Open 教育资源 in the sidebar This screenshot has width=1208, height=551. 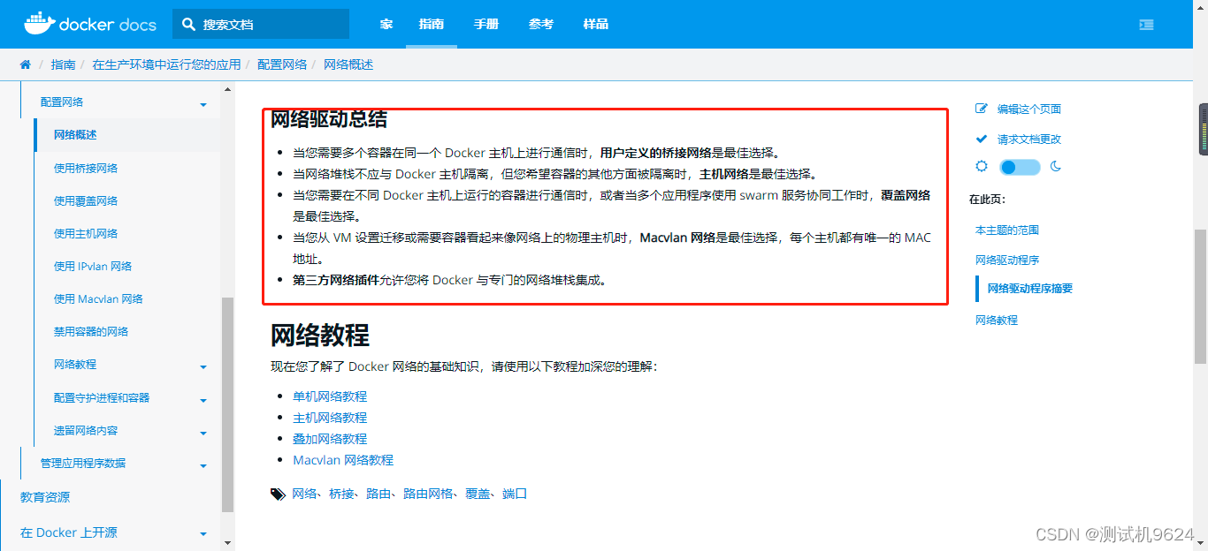point(45,497)
